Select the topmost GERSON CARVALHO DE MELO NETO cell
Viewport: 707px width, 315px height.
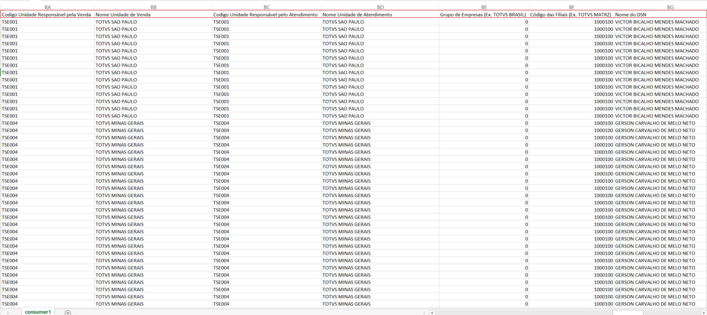click(660, 123)
